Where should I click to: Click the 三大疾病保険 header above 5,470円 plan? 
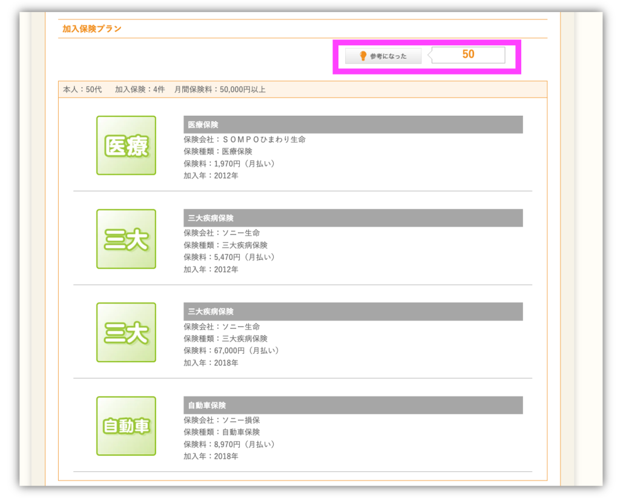tap(353, 218)
